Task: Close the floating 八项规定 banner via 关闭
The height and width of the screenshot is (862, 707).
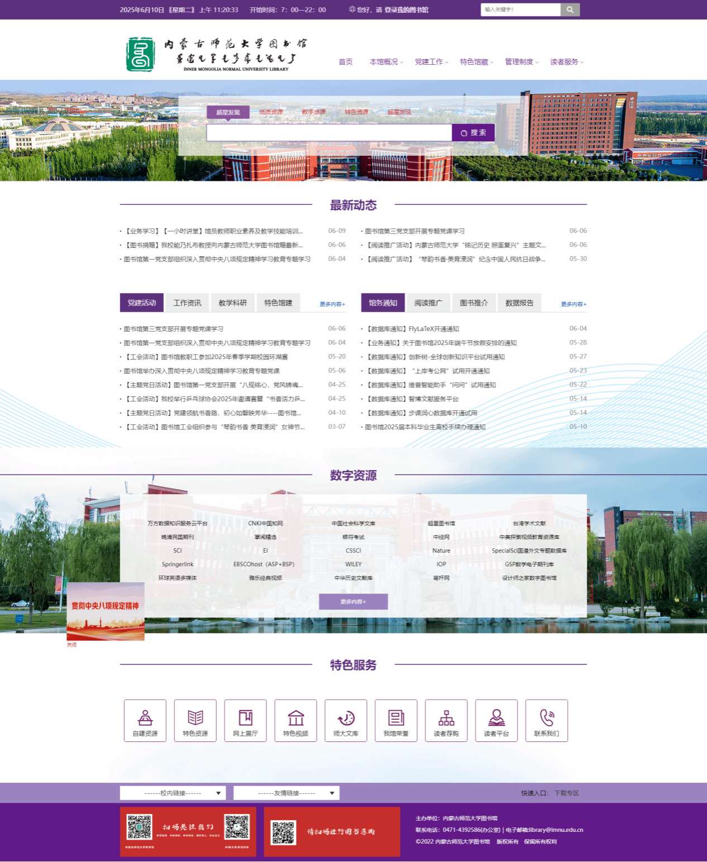Action: [71, 645]
